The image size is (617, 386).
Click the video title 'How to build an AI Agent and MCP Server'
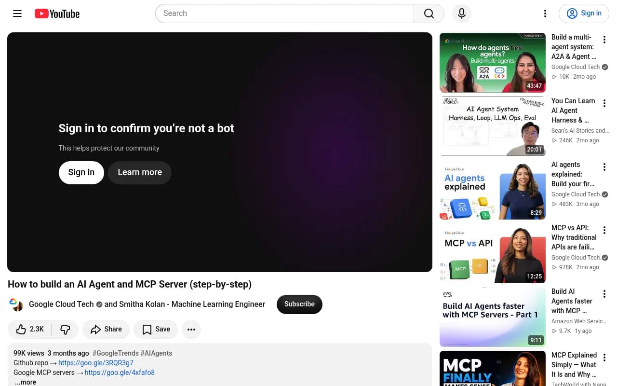[130, 284]
